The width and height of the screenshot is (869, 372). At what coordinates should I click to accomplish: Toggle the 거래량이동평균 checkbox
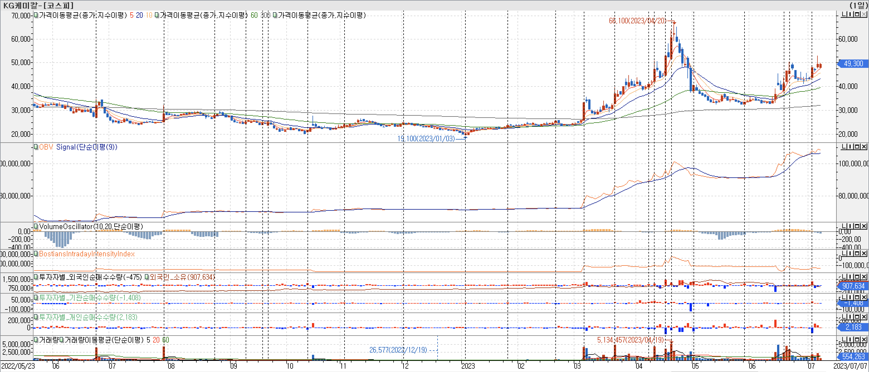62,340
